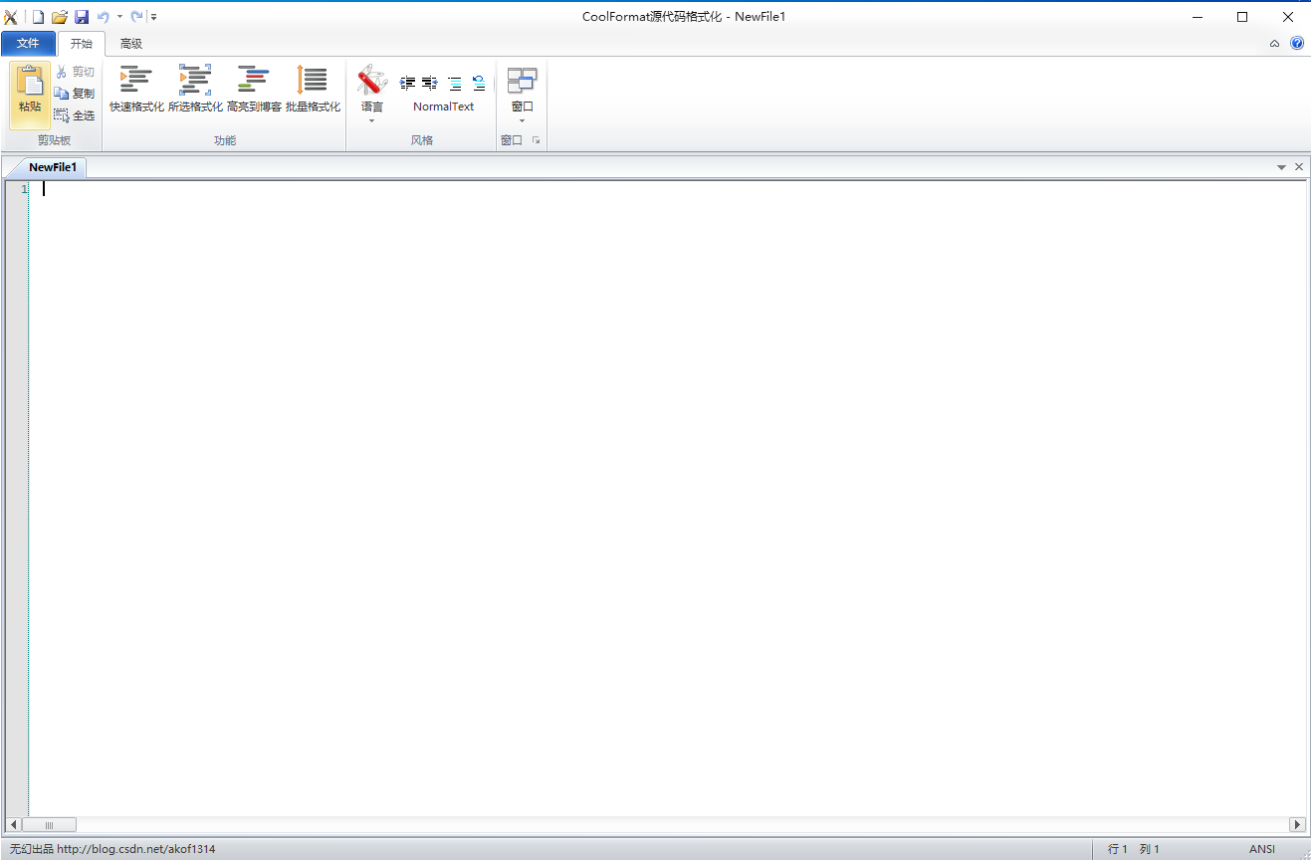The width and height of the screenshot is (1311, 860).
Task: Open the 窗口 group dialog launcher
Action: point(536,140)
